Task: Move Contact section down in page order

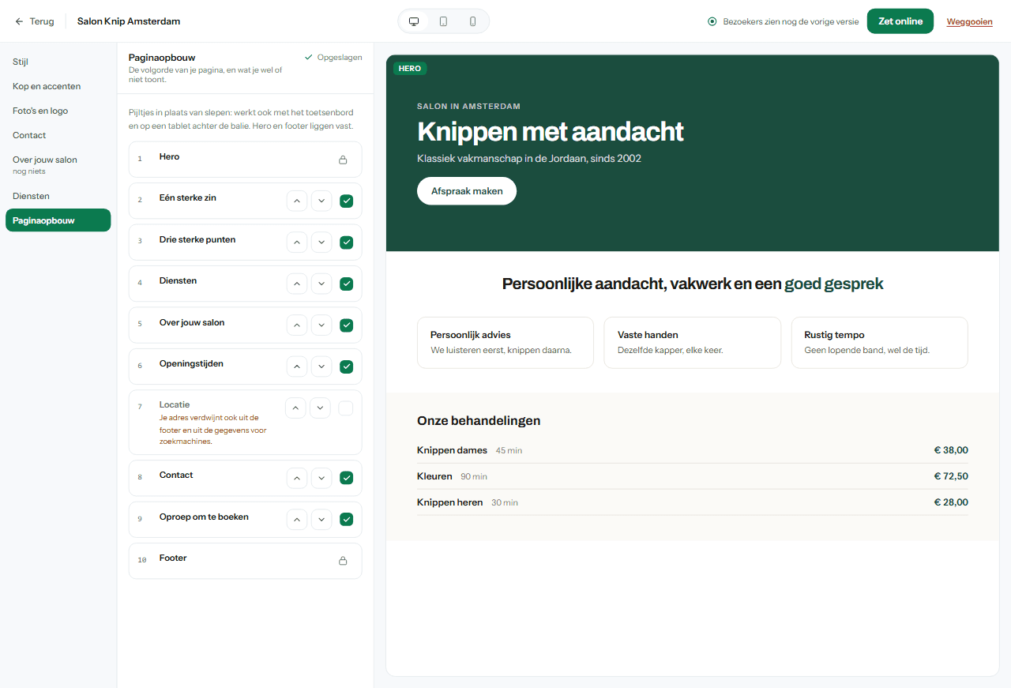Action: click(x=321, y=478)
